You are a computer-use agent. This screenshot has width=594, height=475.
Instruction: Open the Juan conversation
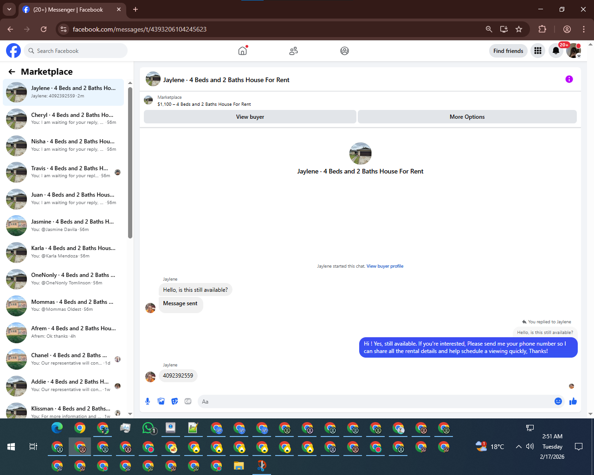(63, 199)
